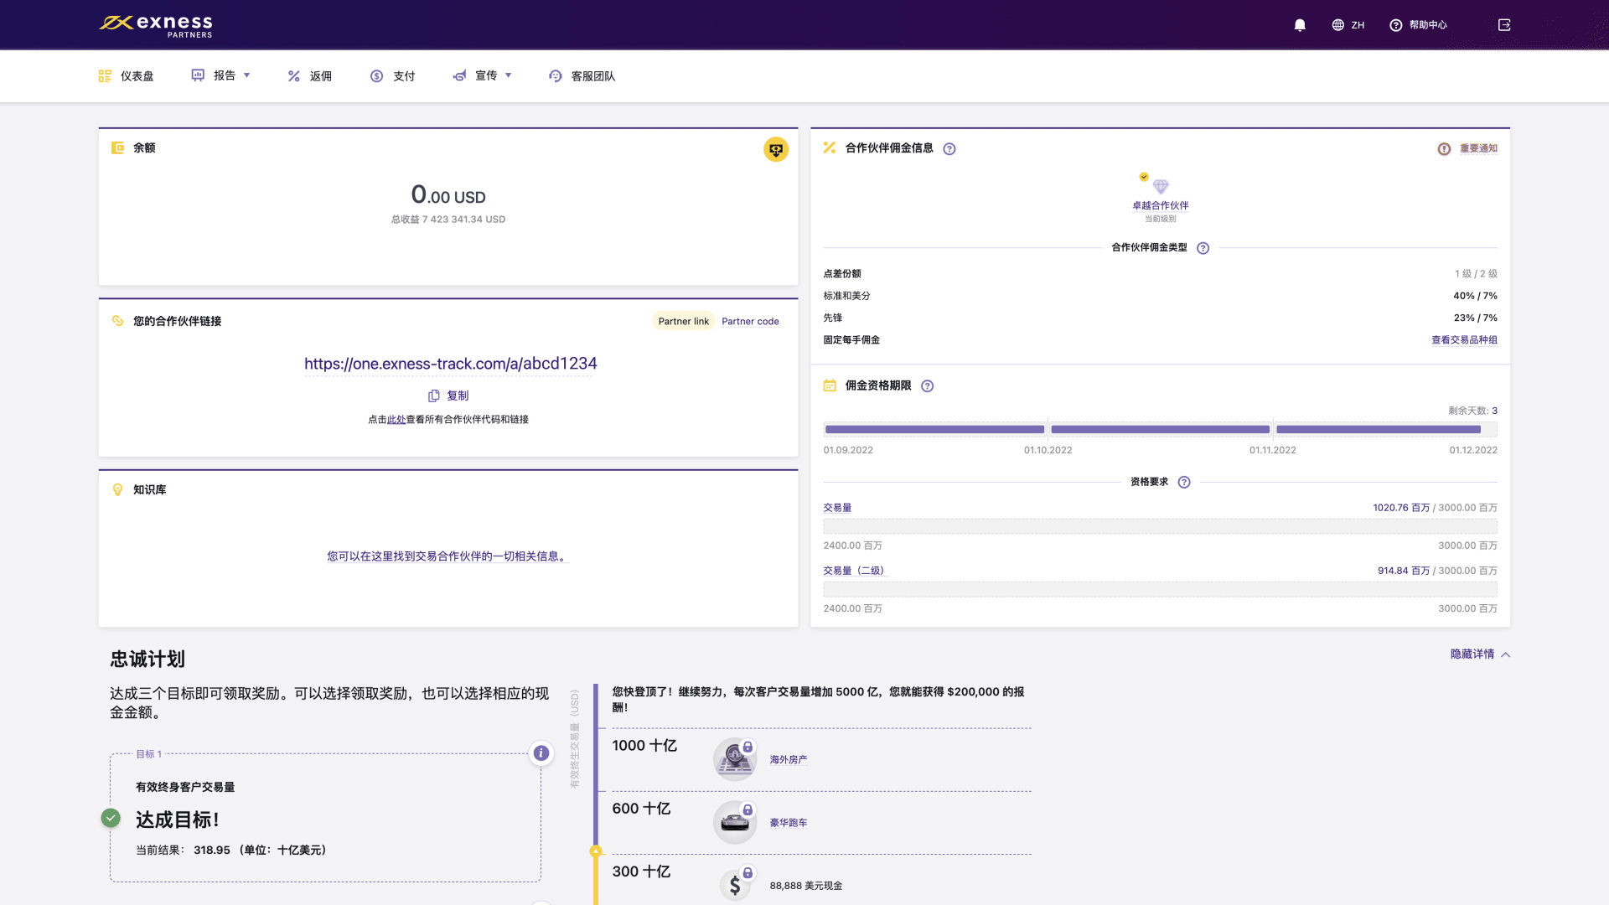Click the 查看交易品种组 link
1609x905 pixels.
coord(1464,340)
